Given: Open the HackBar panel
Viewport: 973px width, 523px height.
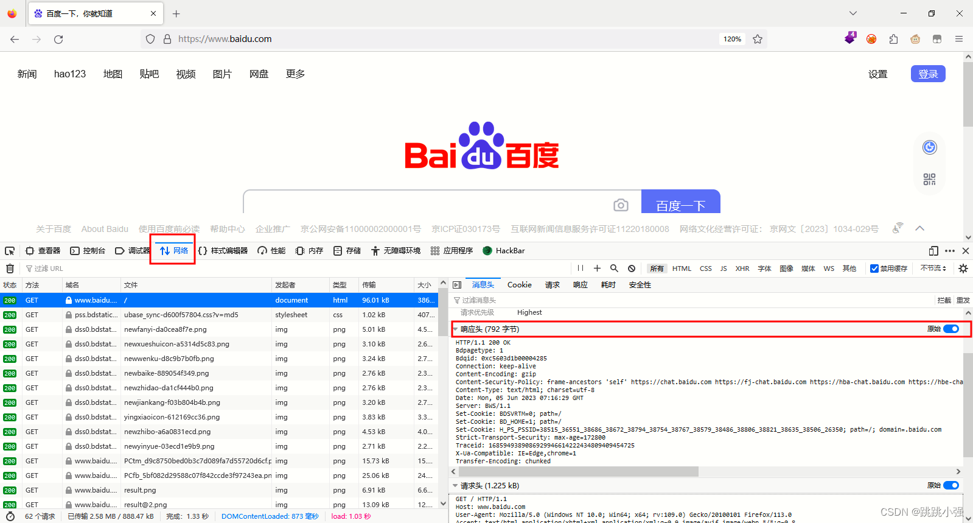Looking at the screenshot, I should point(504,251).
